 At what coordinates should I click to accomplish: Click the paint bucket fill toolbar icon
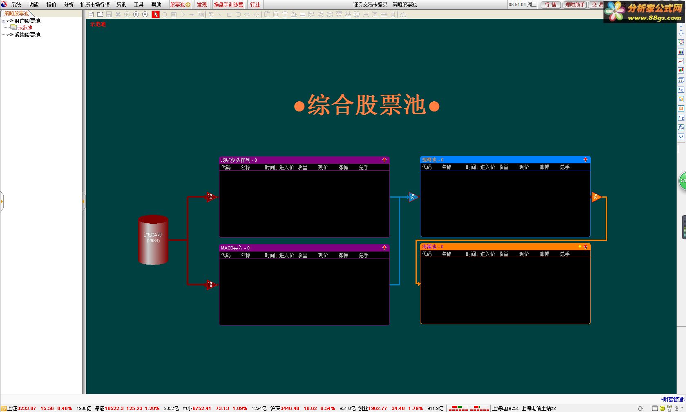(294, 14)
